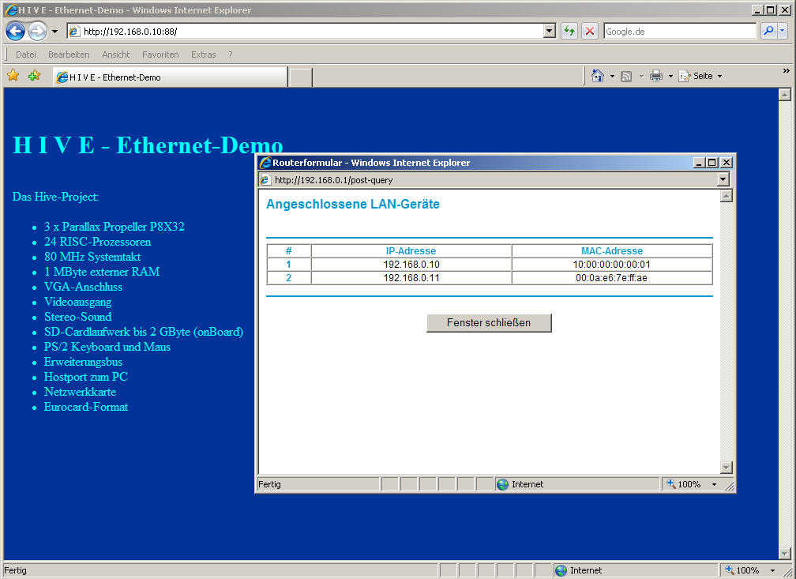
Task: Open the Favoriten menu
Action: [x=160, y=55]
